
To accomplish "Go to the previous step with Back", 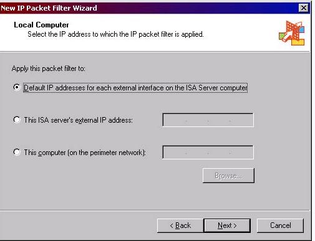I will [x=180, y=225].
